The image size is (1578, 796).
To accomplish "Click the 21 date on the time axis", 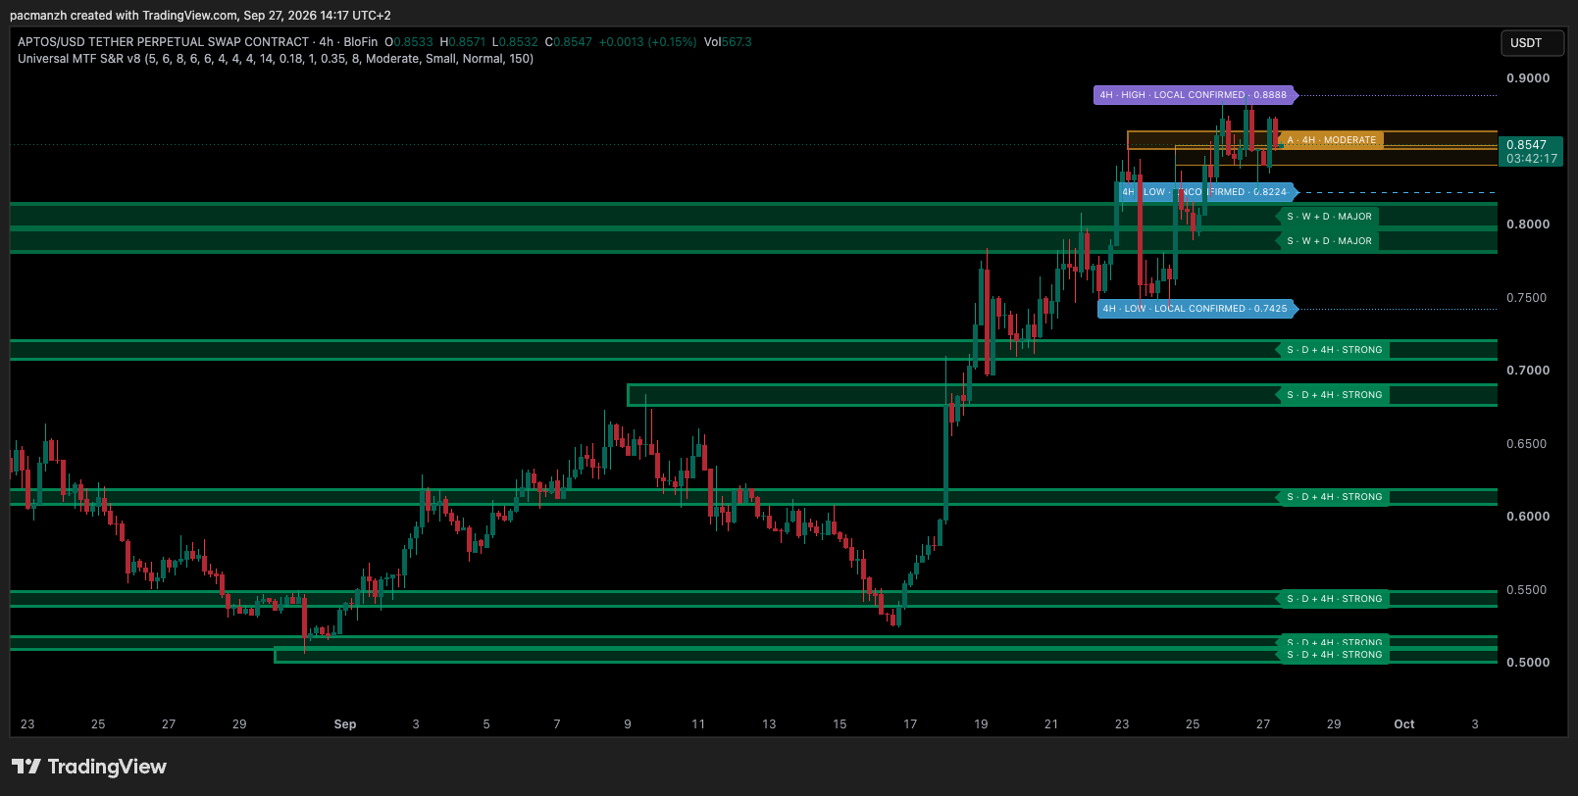I will pos(1051,724).
